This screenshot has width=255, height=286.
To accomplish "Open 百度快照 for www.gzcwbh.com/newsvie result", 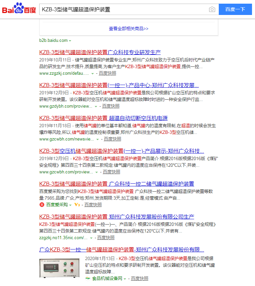I will click(x=112, y=139).
